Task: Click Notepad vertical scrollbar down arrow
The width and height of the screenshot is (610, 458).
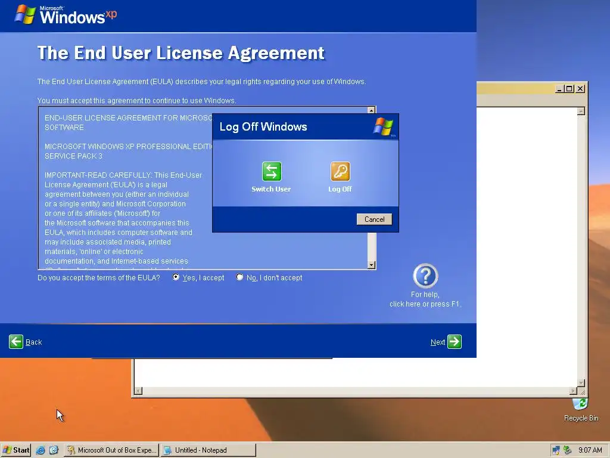Action: [x=581, y=383]
